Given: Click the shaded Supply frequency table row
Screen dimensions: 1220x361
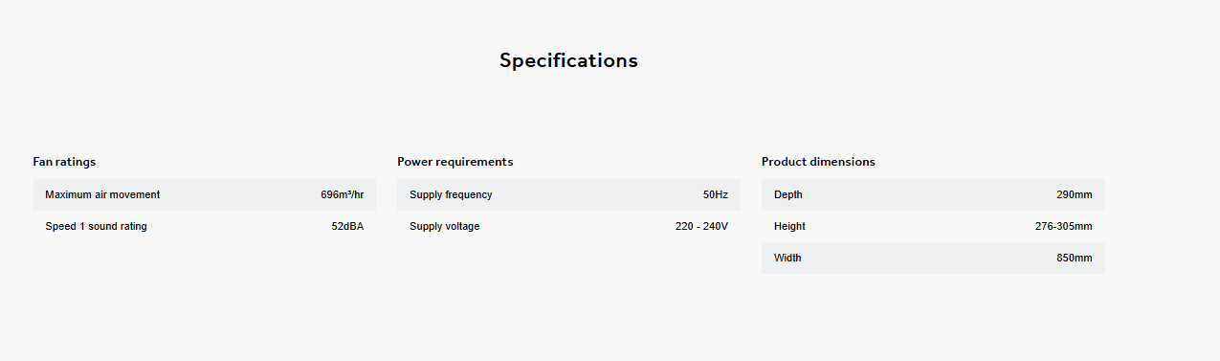Looking at the screenshot, I should coord(568,194).
